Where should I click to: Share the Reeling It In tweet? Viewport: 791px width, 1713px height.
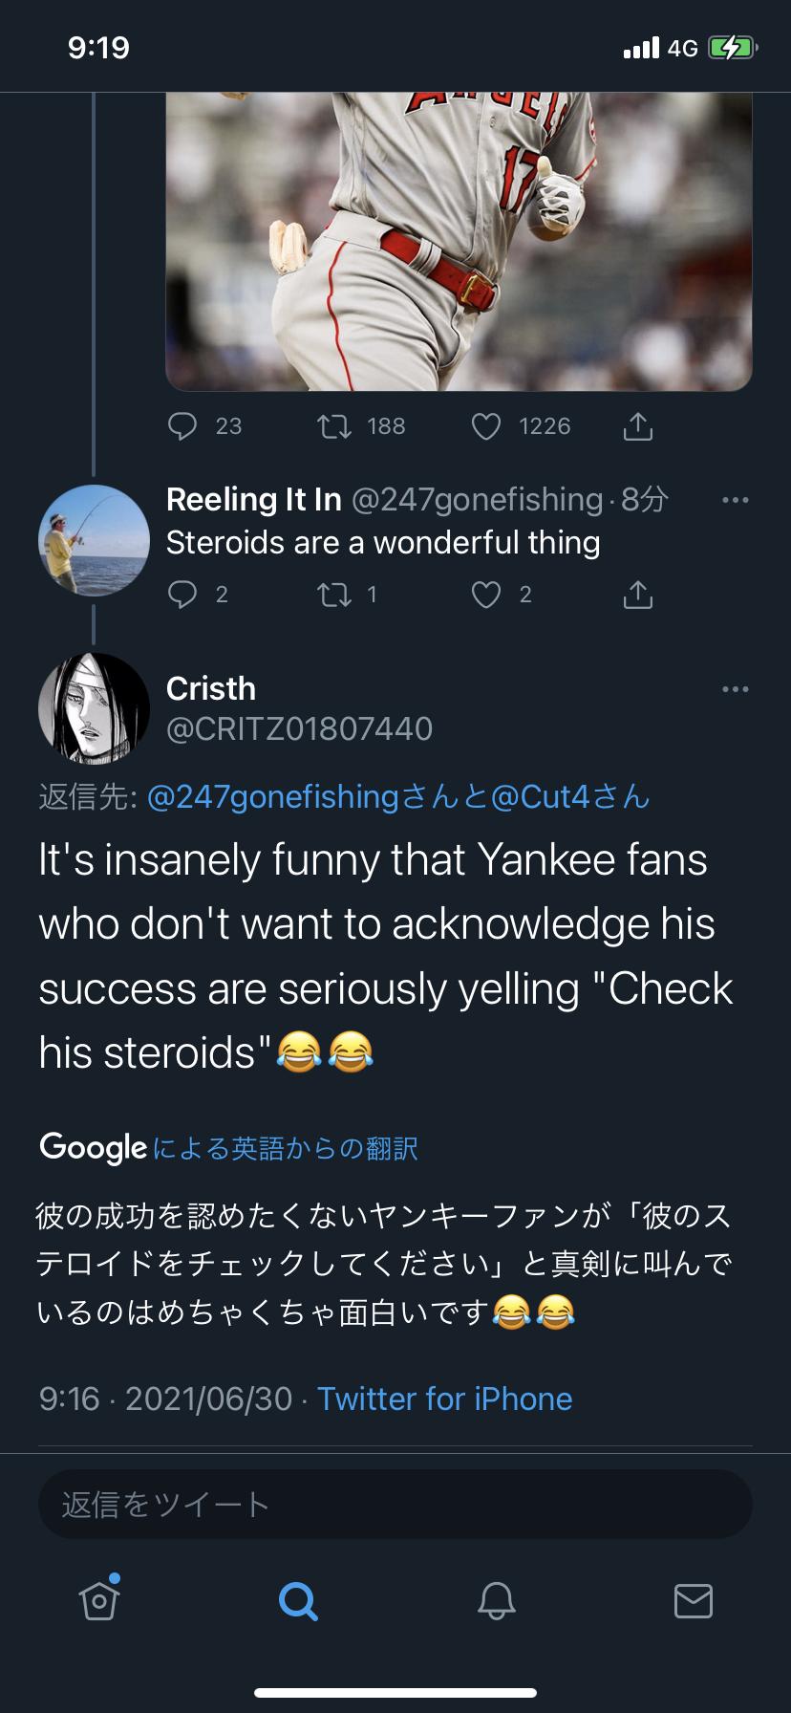tap(637, 595)
